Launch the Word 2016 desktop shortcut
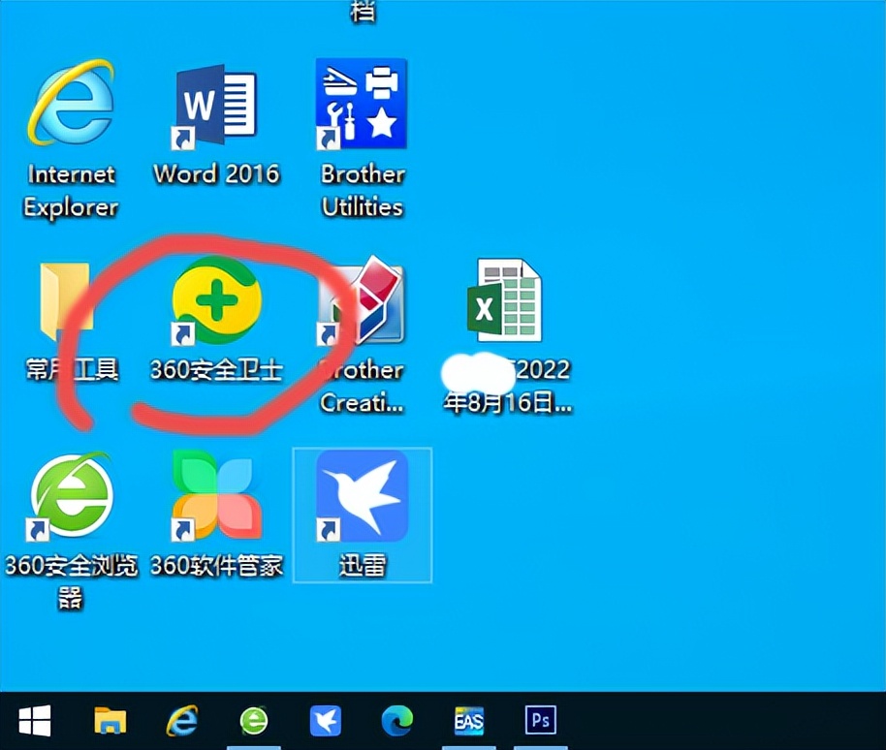The width and height of the screenshot is (886, 750). pos(216,107)
